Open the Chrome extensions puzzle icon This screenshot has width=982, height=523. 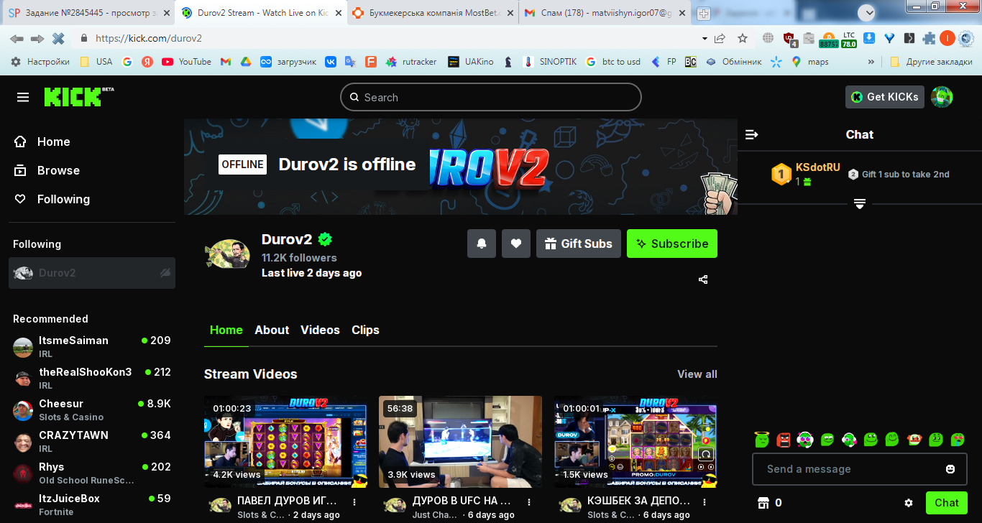(x=929, y=39)
